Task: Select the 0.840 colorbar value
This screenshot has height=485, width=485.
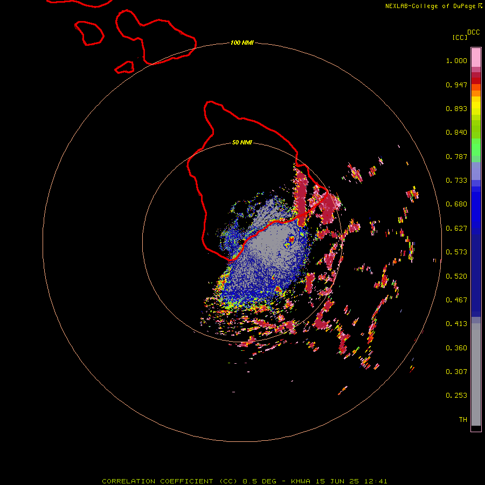Action: (456, 133)
